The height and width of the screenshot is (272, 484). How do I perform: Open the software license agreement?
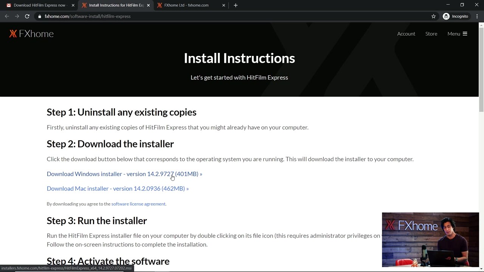click(138, 204)
